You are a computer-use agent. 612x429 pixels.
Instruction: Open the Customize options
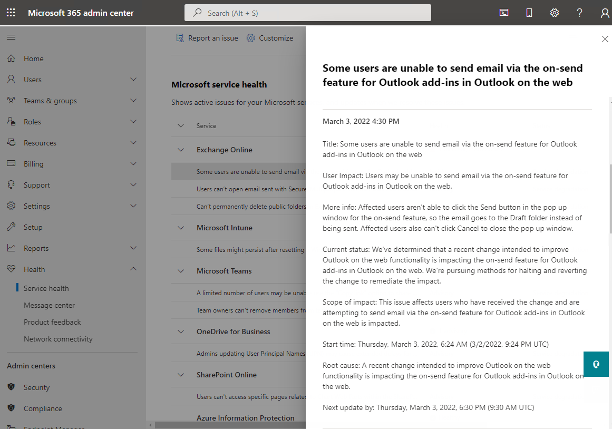click(x=270, y=37)
